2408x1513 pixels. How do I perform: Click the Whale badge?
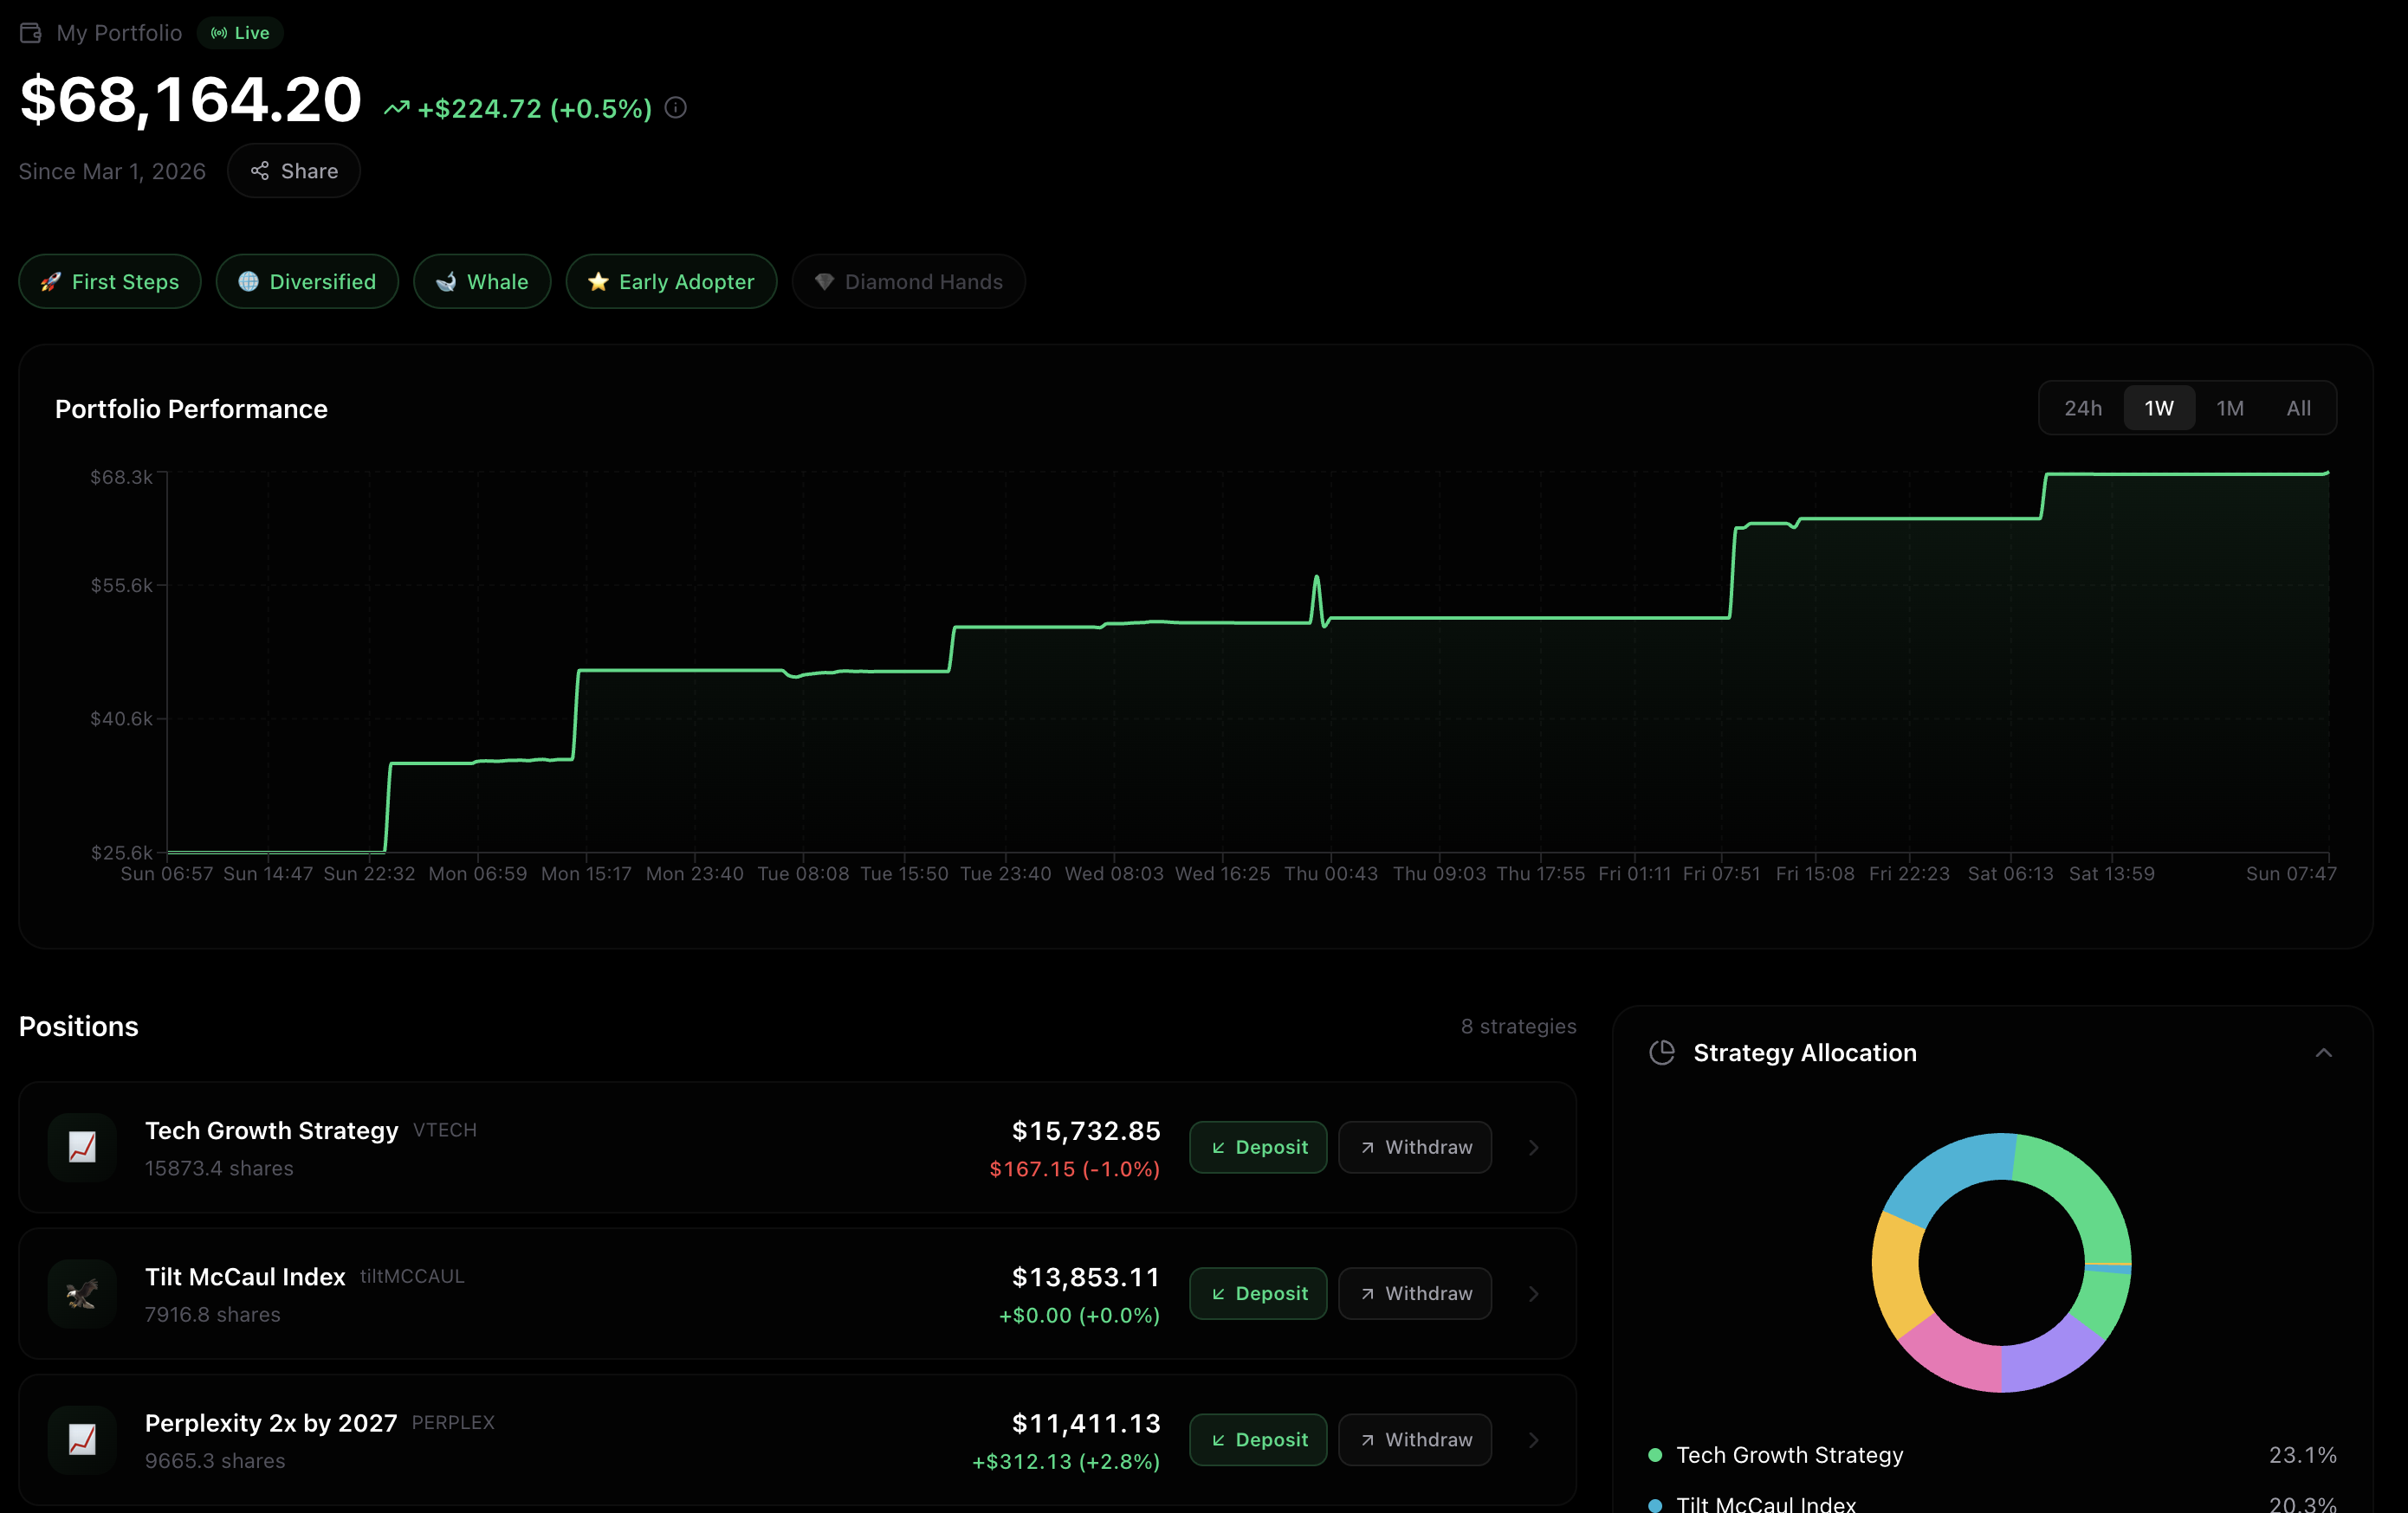(482, 282)
